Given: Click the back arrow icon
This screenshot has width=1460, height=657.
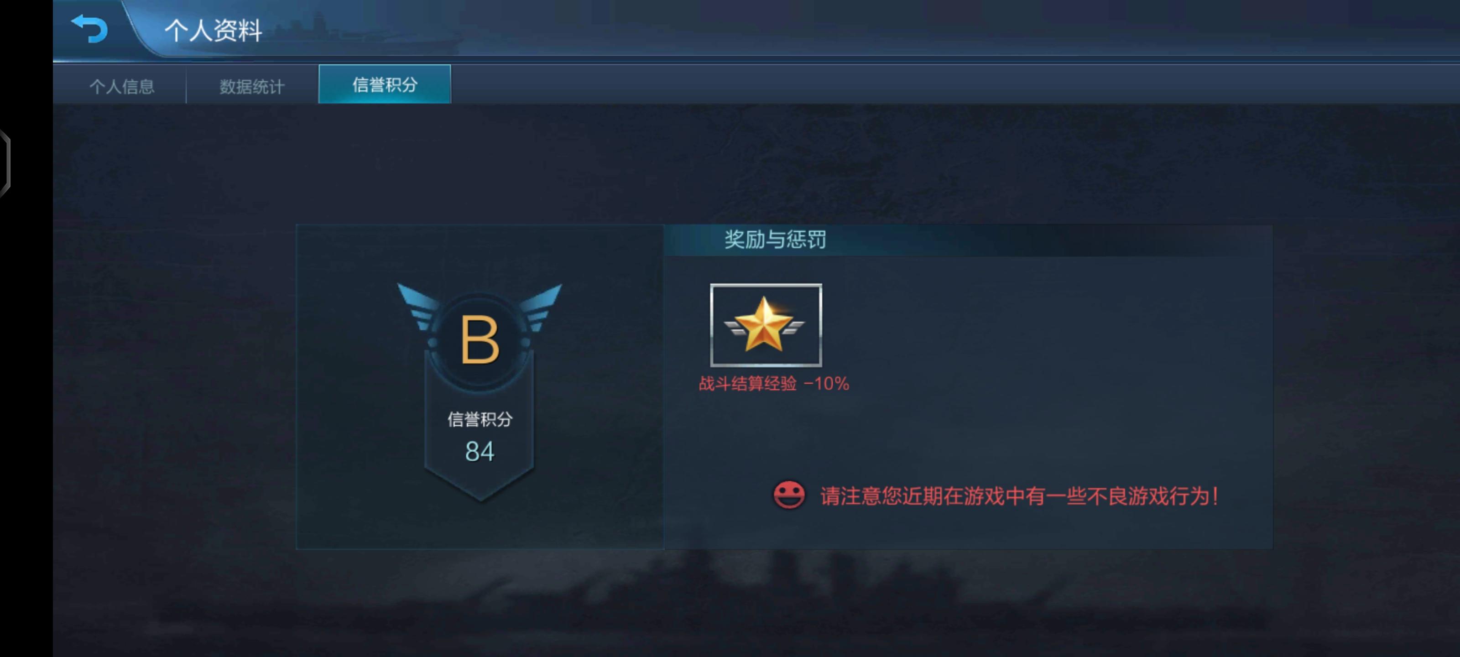Looking at the screenshot, I should (89, 28).
